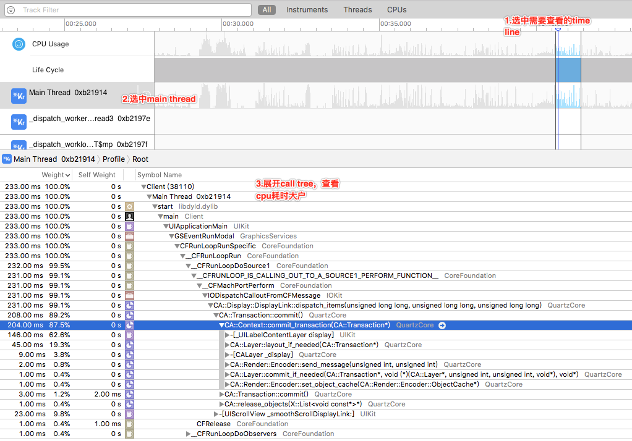
Task: Click the IOKit icon in IODispatchCalloutFromCFMessage row
Action: pyautogui.click(x=129, y=295)
